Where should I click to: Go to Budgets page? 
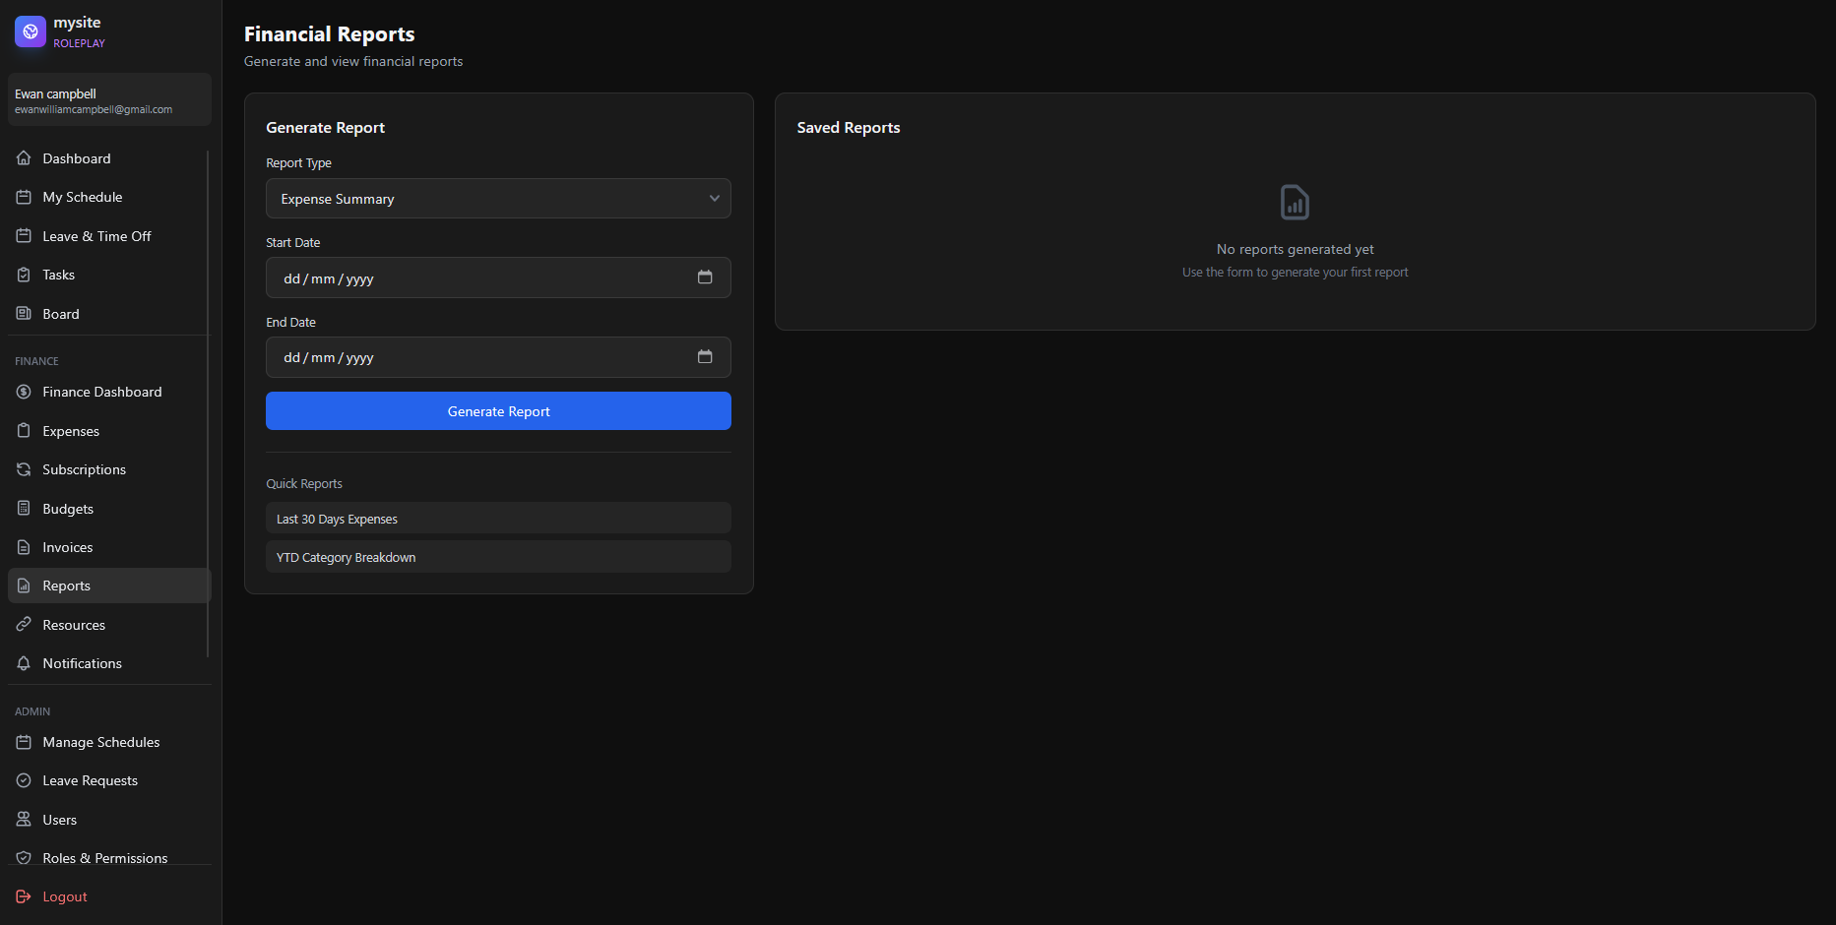click(x=68, y=509)
